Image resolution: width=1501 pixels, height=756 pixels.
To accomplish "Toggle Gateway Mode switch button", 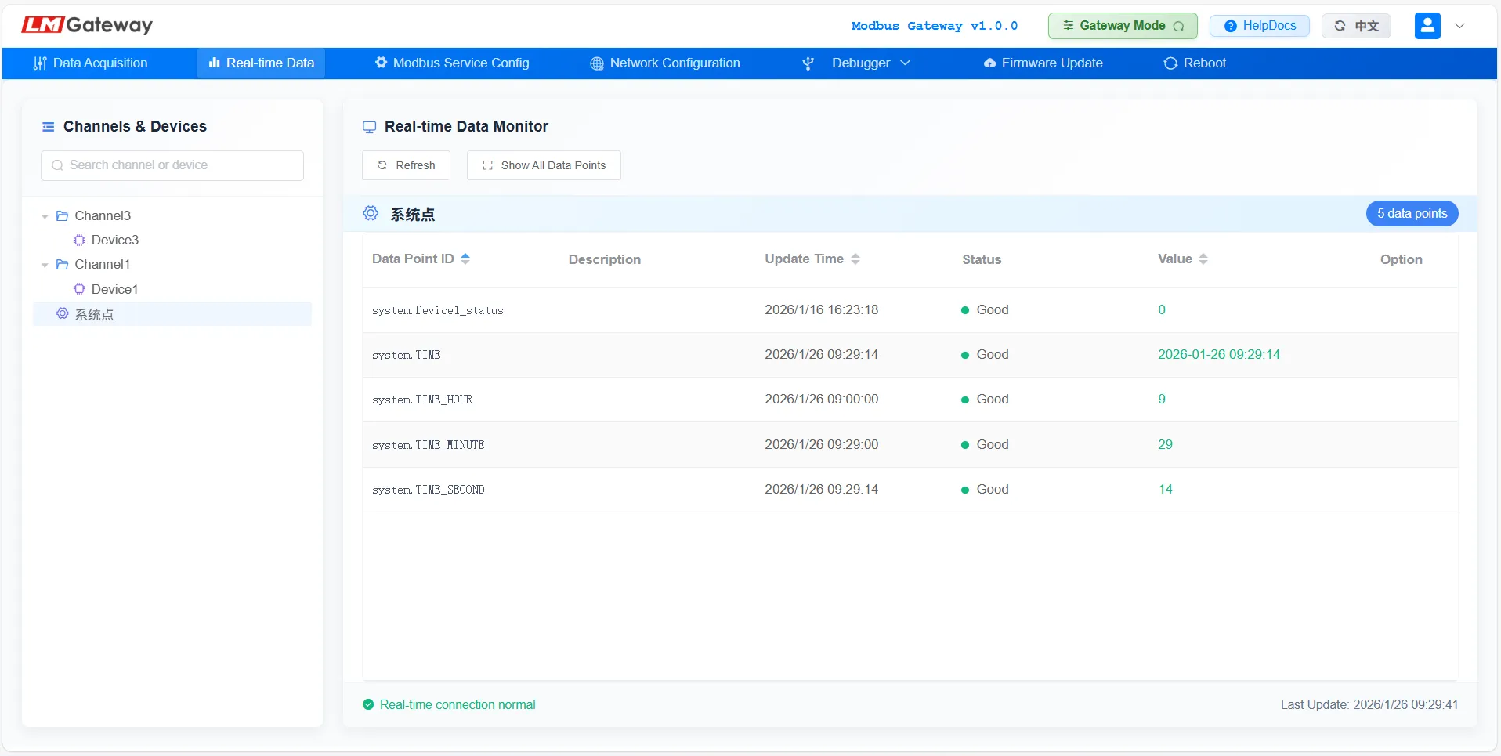I will pos(1122,26).
